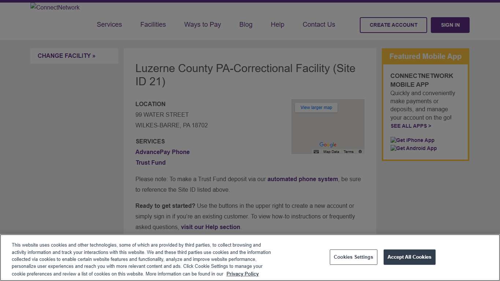
Task: Click the Create Account button
Action: tap(393, 25)
